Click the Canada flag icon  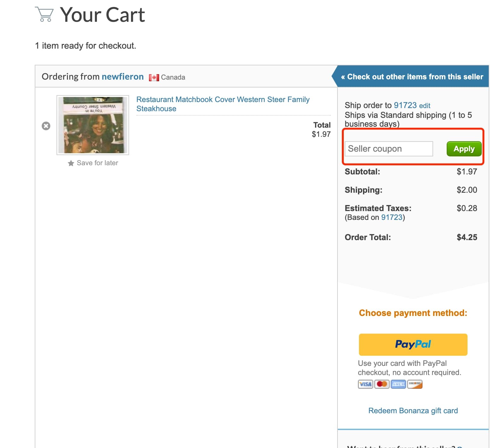[x=154, y=77]
